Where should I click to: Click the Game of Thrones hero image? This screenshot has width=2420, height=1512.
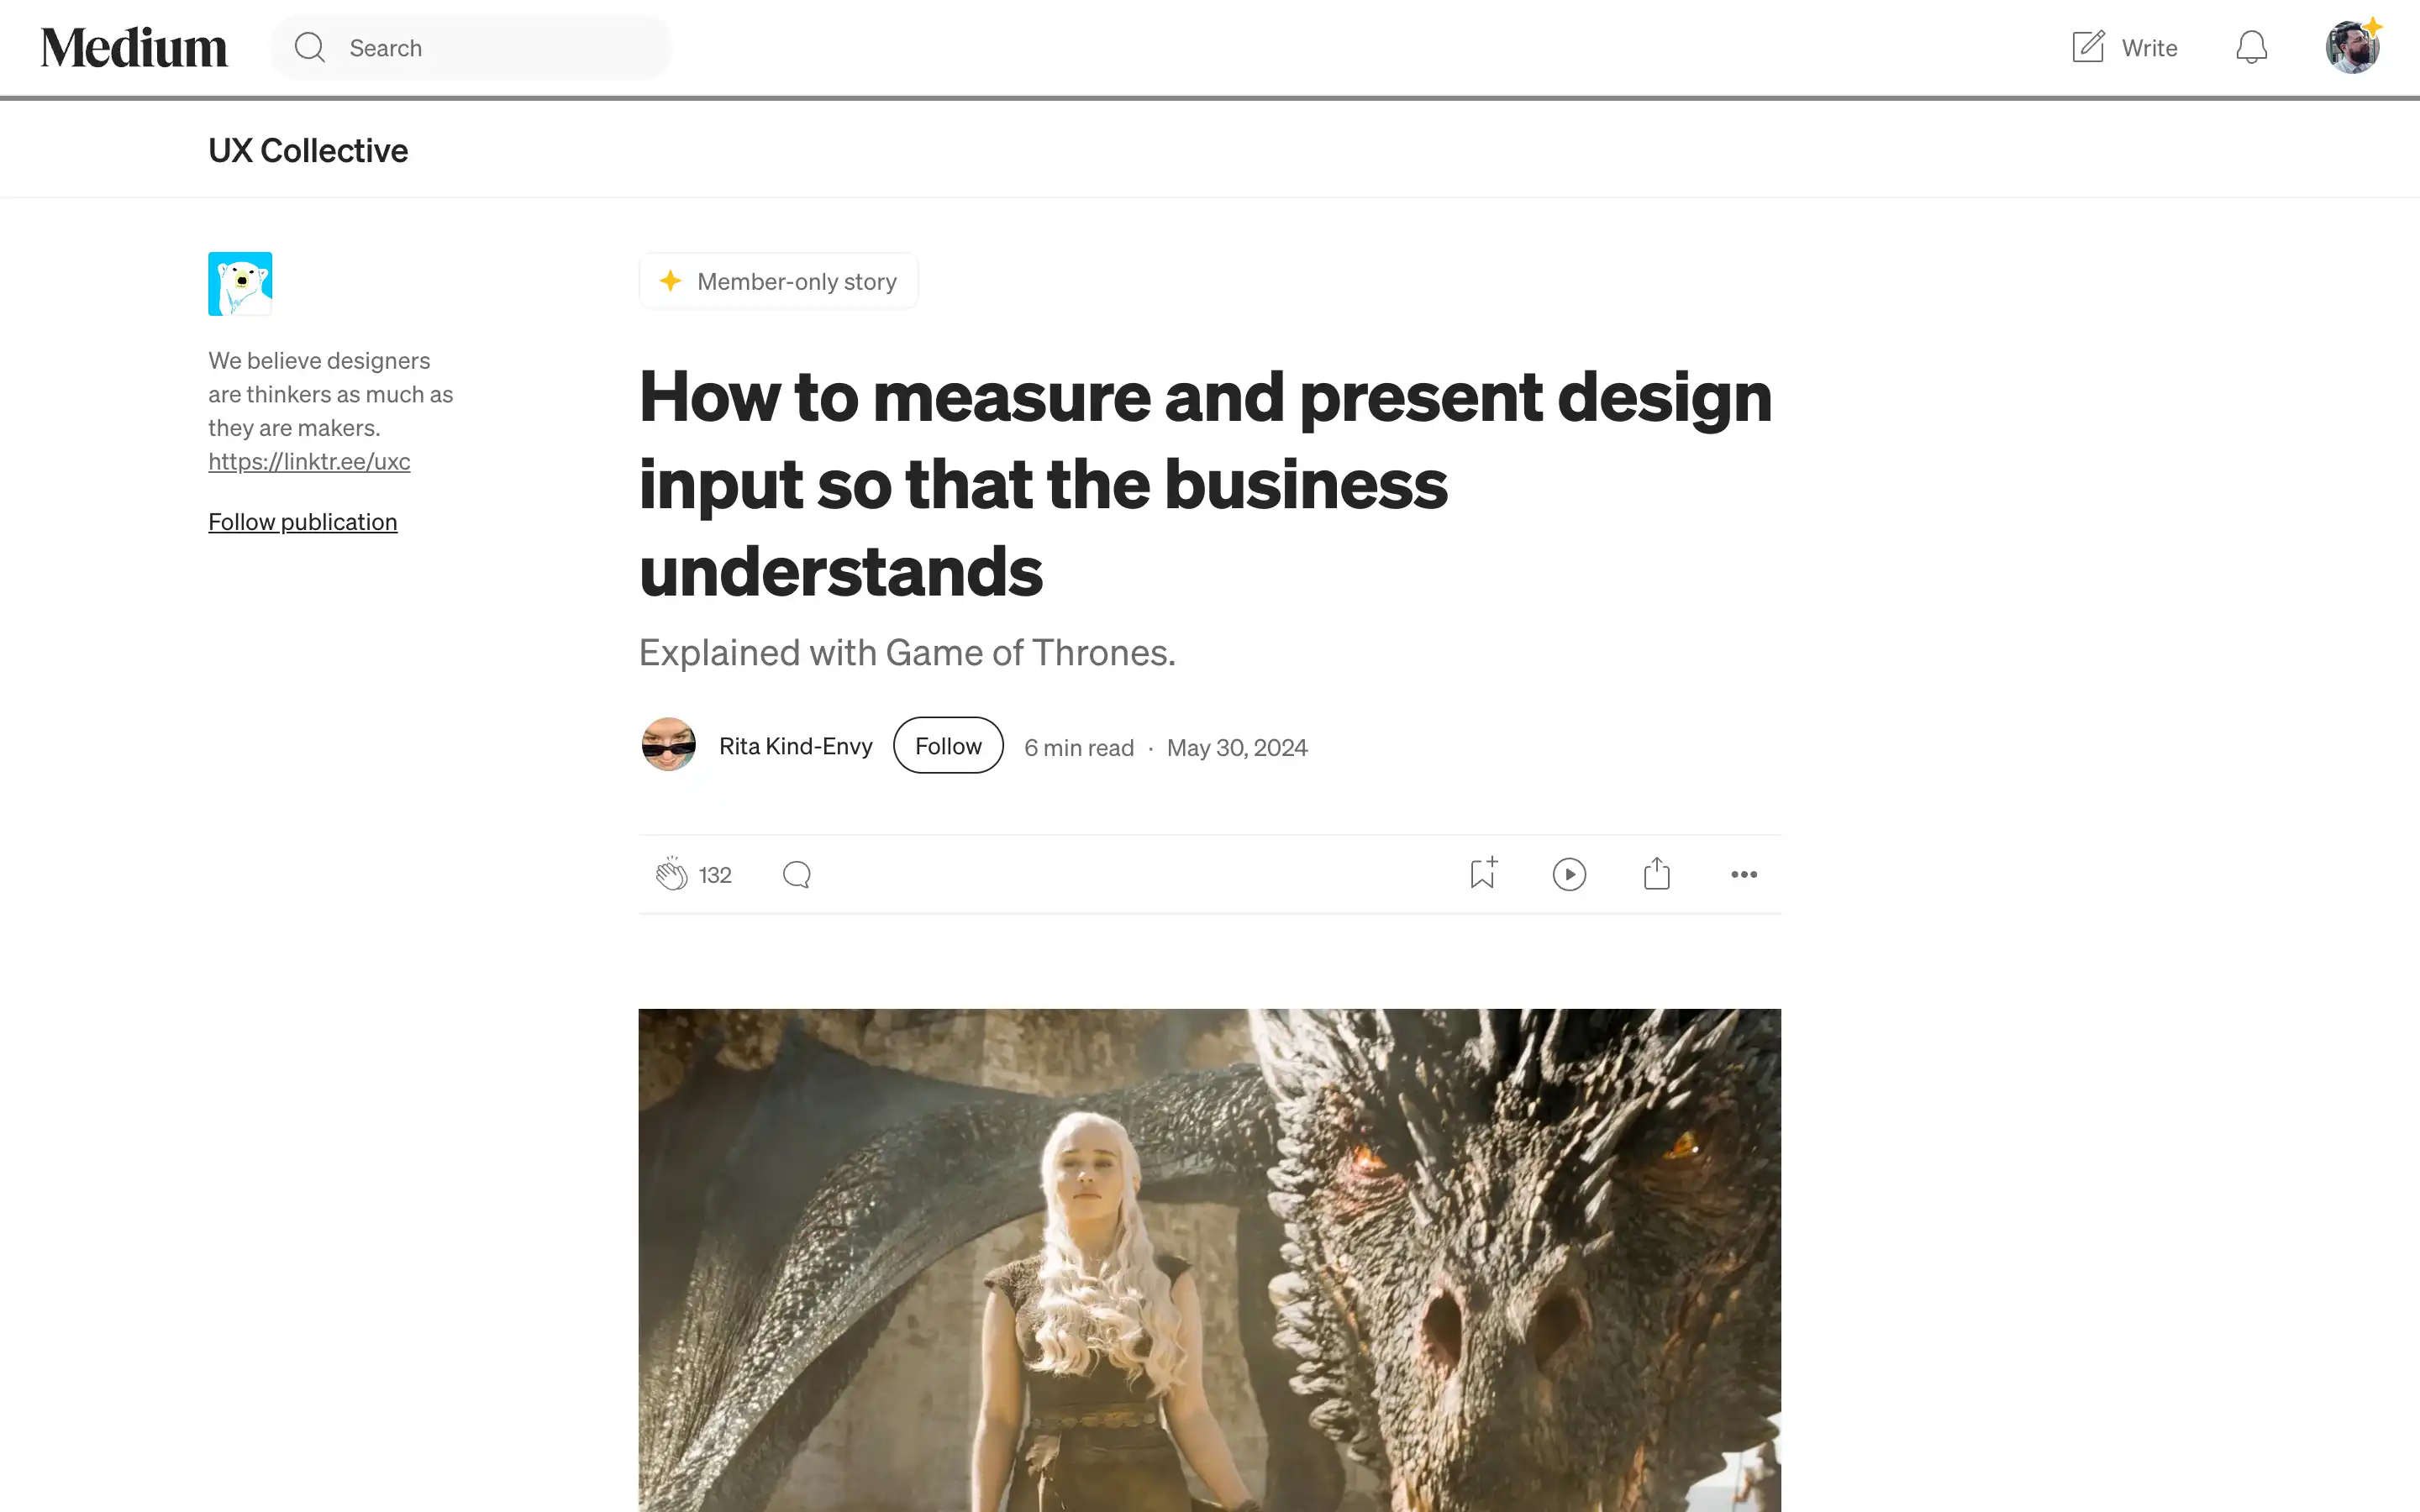[1210, 1260]
